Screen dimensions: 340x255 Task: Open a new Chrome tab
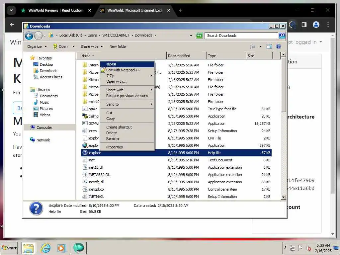(180, 10)
